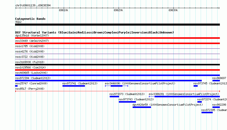Image resolution: width=227 pixels, height=130 pixels.
Task: Click the ruler's left arrowhead
Action: click(x=16, y=8)
